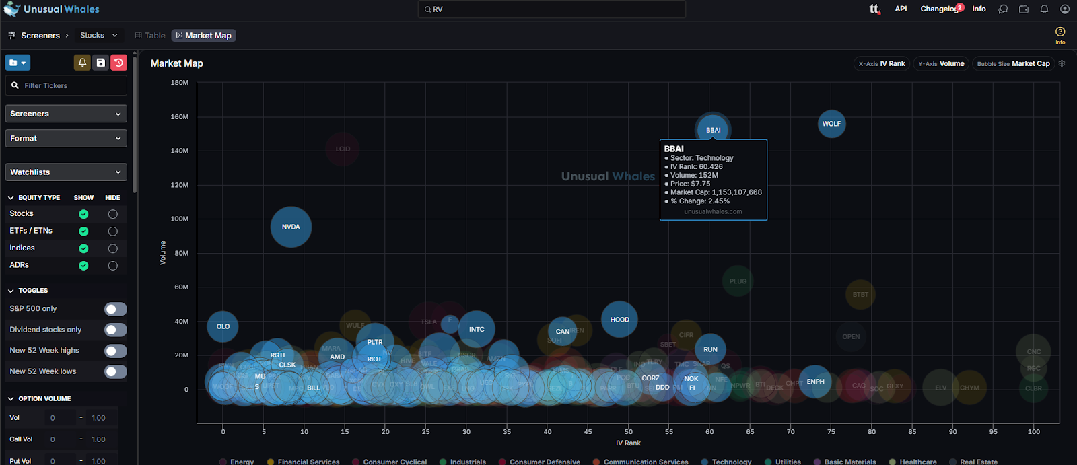1077x465 pixels.
Task: Open the notifications bell in top bar
Action: (1044, 9)
